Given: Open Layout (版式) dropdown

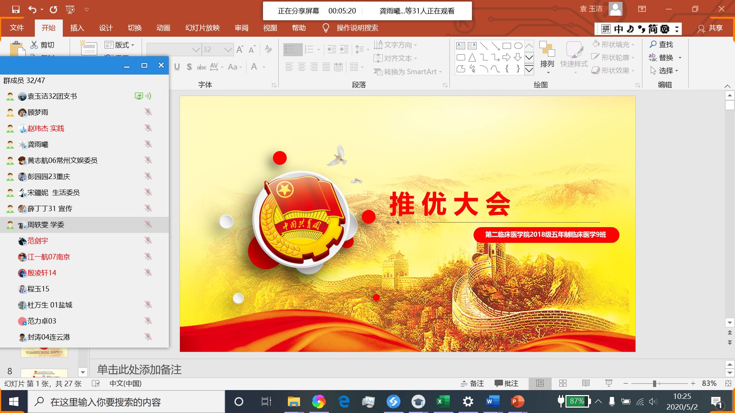Looking at the screenshot, I should pyautogui.click(x=120, y=45).
